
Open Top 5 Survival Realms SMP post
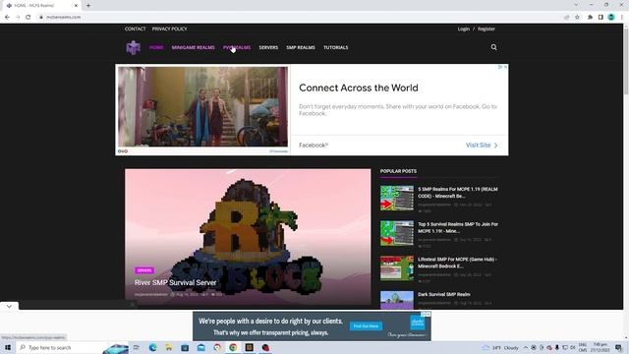[458, 227]
